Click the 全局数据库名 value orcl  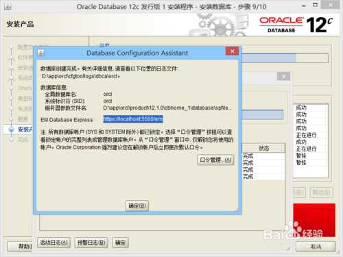108,94
